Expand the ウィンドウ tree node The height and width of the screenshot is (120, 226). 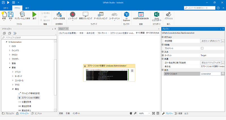point(10,50)
